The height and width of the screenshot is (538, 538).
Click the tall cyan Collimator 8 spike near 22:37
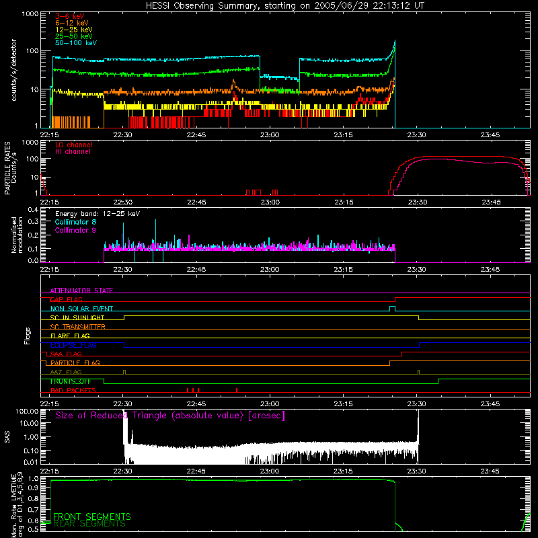pyautogui.click(x=155, y=233)
